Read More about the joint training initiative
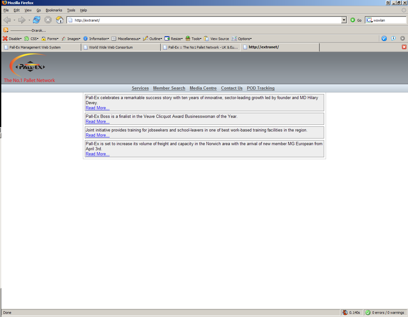Viewport: 408px width, 317px height. tap(98, 135)
